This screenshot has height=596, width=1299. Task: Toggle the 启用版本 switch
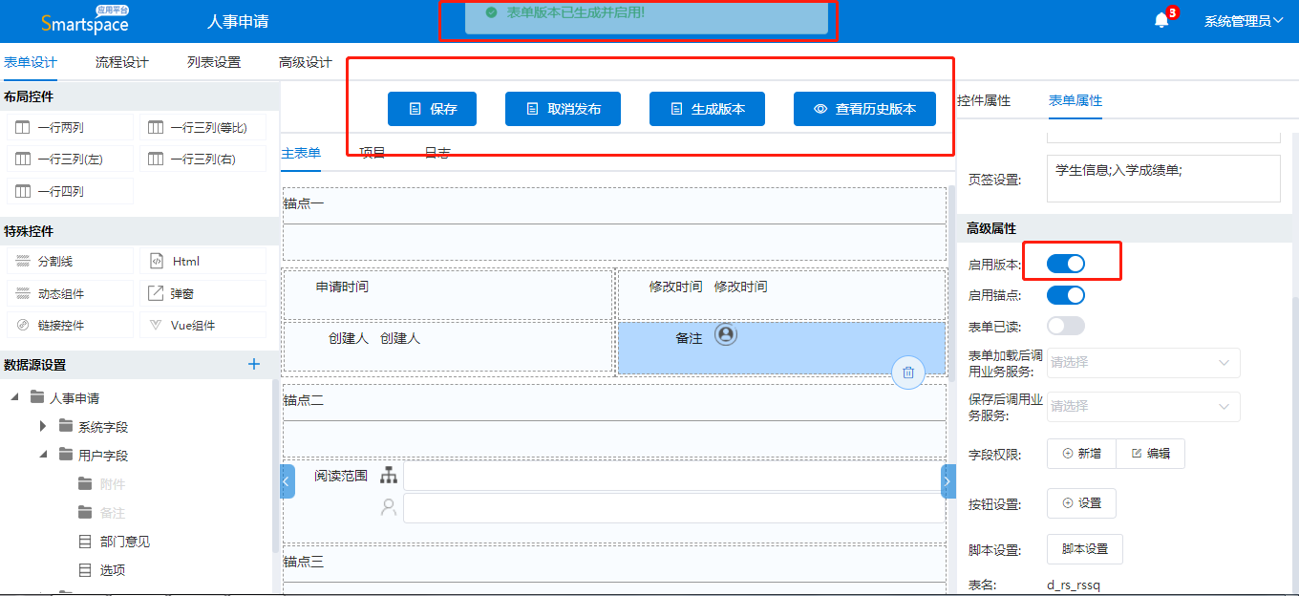pos(1066,264)
